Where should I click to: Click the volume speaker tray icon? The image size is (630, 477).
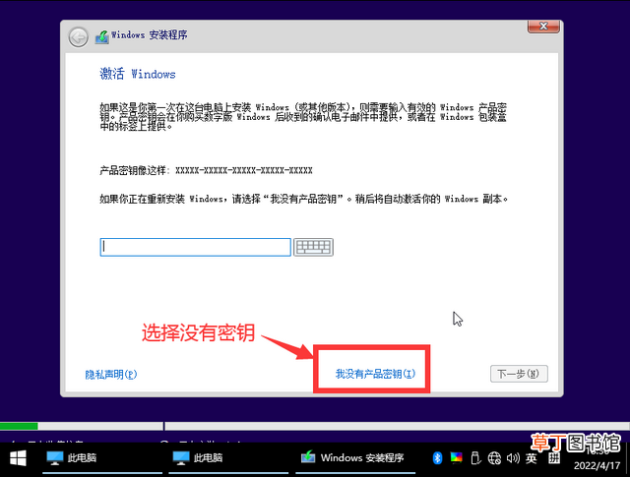pyautogui.click(x=513, y=457)
